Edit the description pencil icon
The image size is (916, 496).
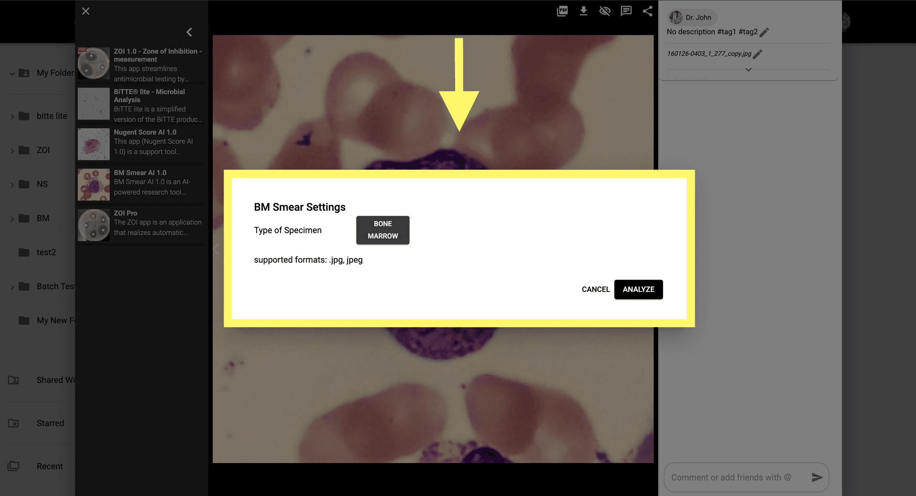tap(764, 32)
